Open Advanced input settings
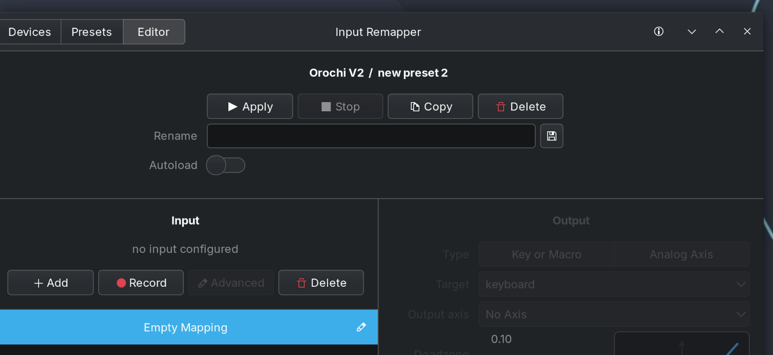This screenshot has width=773, height=355. [231, 283]
